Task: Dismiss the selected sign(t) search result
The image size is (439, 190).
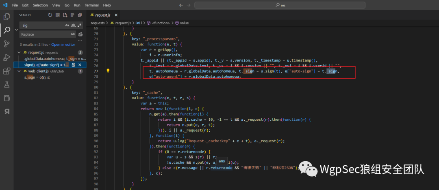Action: (80, 65)
